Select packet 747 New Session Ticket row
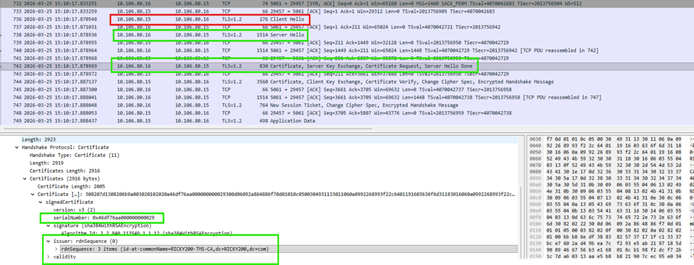 click(x=347, y=105)
